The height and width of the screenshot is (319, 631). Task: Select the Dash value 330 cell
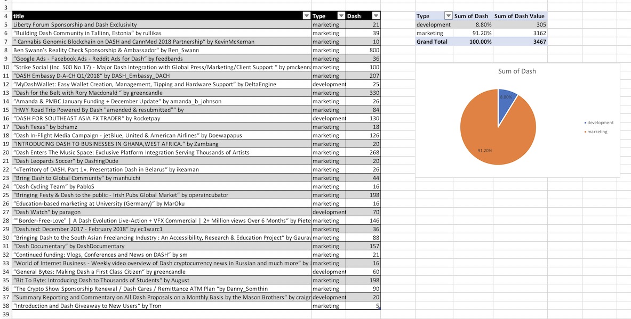click(363, 93)
